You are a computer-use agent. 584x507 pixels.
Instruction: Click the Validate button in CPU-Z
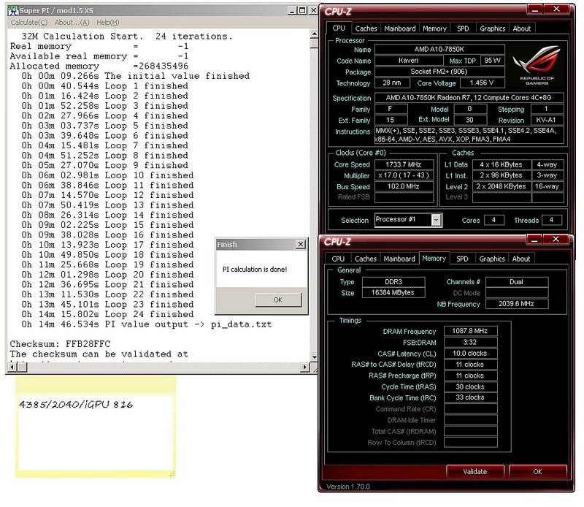point(474,471)
